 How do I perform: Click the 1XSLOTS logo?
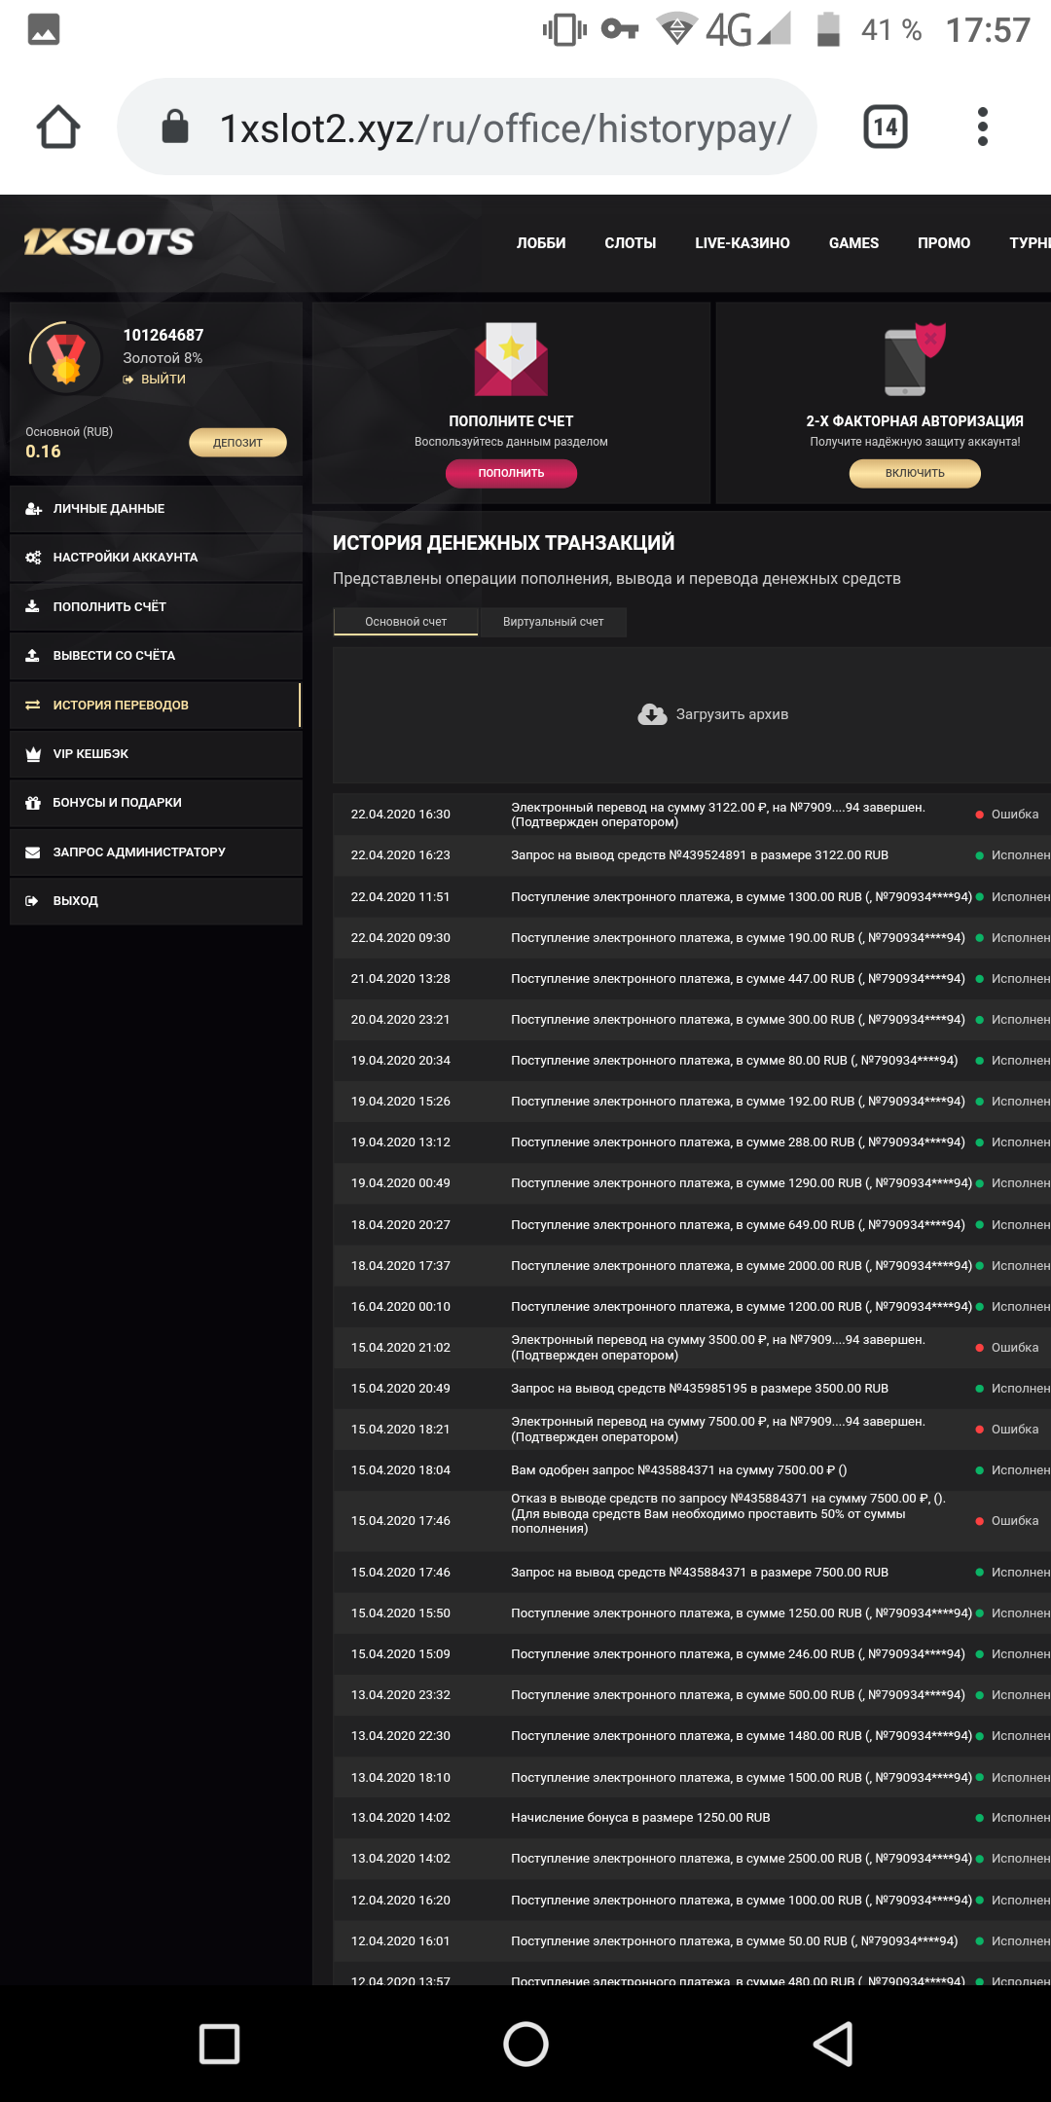coord(109,242)
